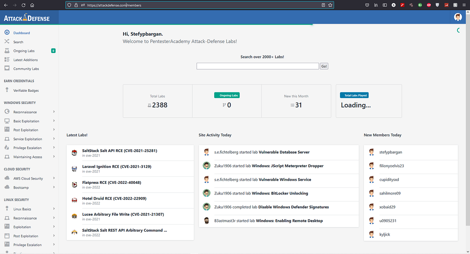This screenshot has height=254, width=470.
Task: Click inside the labs search input box
Action: tap(257, 66)
